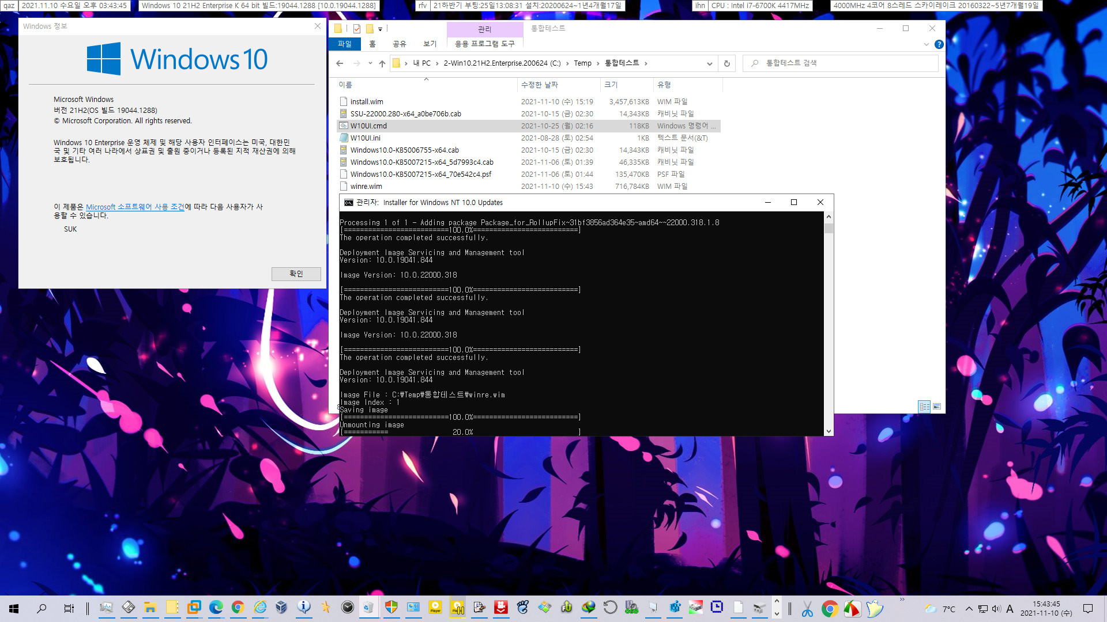Expand the address bar history dropdown
The image size is (1107, 622).
pos(710,63)
